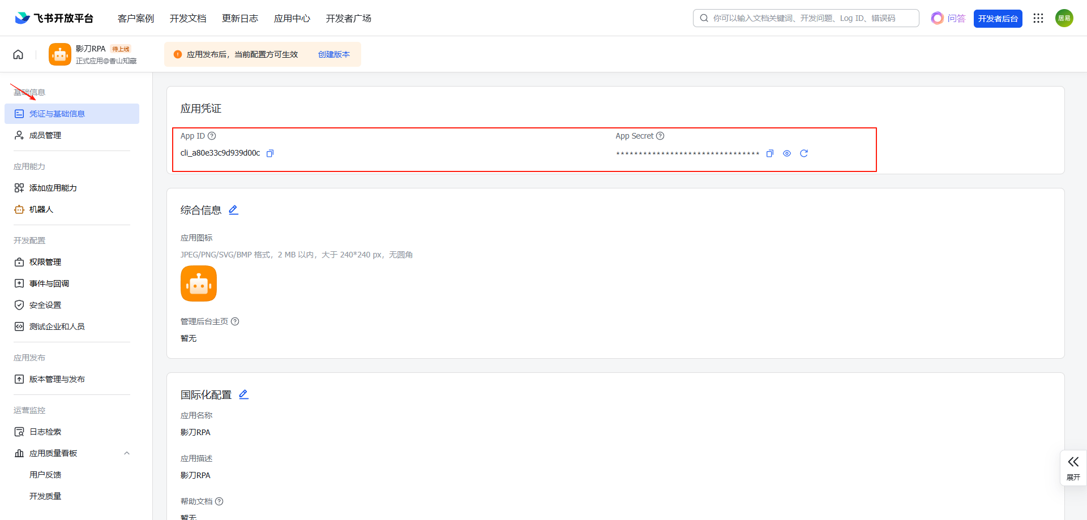
Task: Go to home via house icon
Action: click(18, 54)
